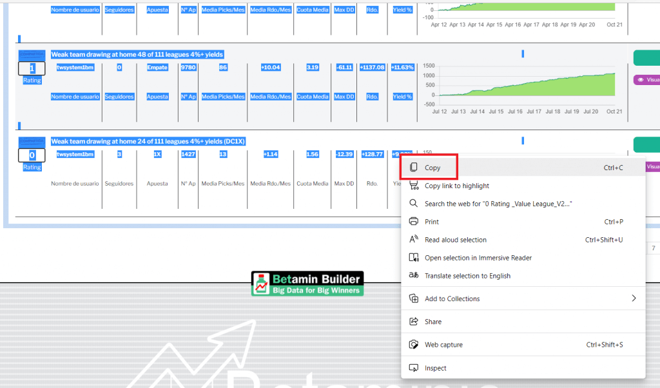Click average odds value 1.56

tap(313, 155)
